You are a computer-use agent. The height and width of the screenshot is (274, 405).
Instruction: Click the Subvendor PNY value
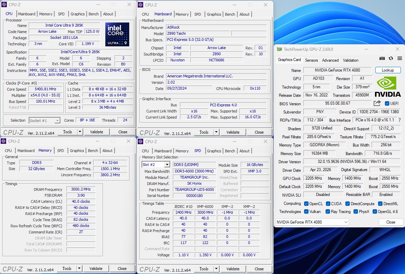click(x=320, y=111)
